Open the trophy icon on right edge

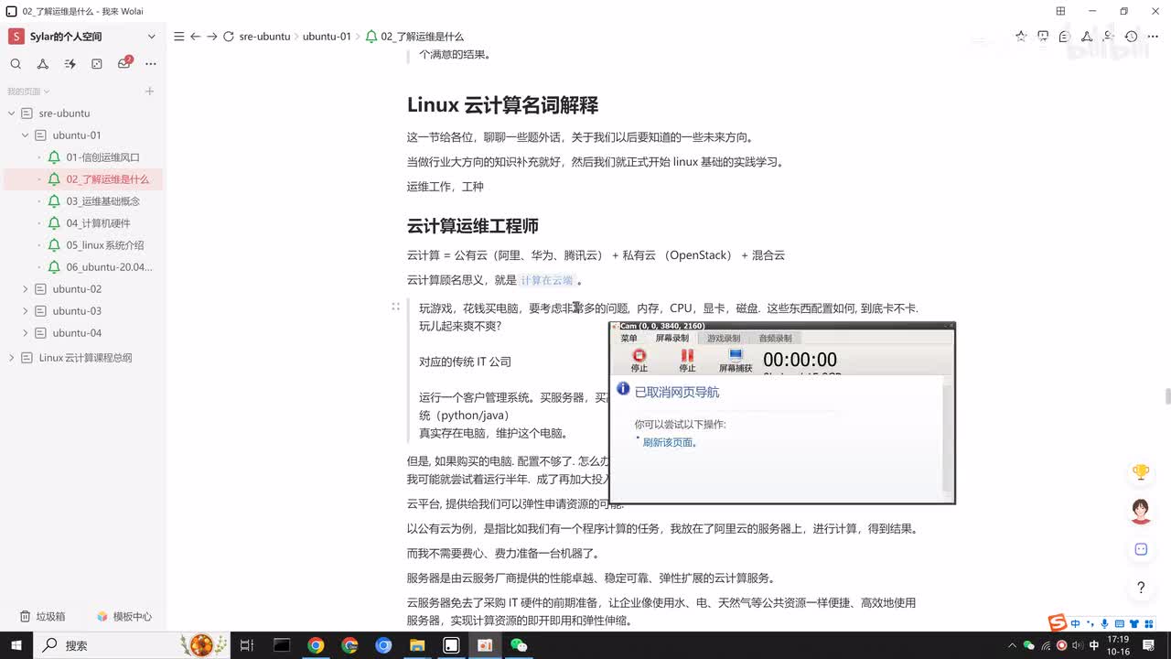(1141, 472)
